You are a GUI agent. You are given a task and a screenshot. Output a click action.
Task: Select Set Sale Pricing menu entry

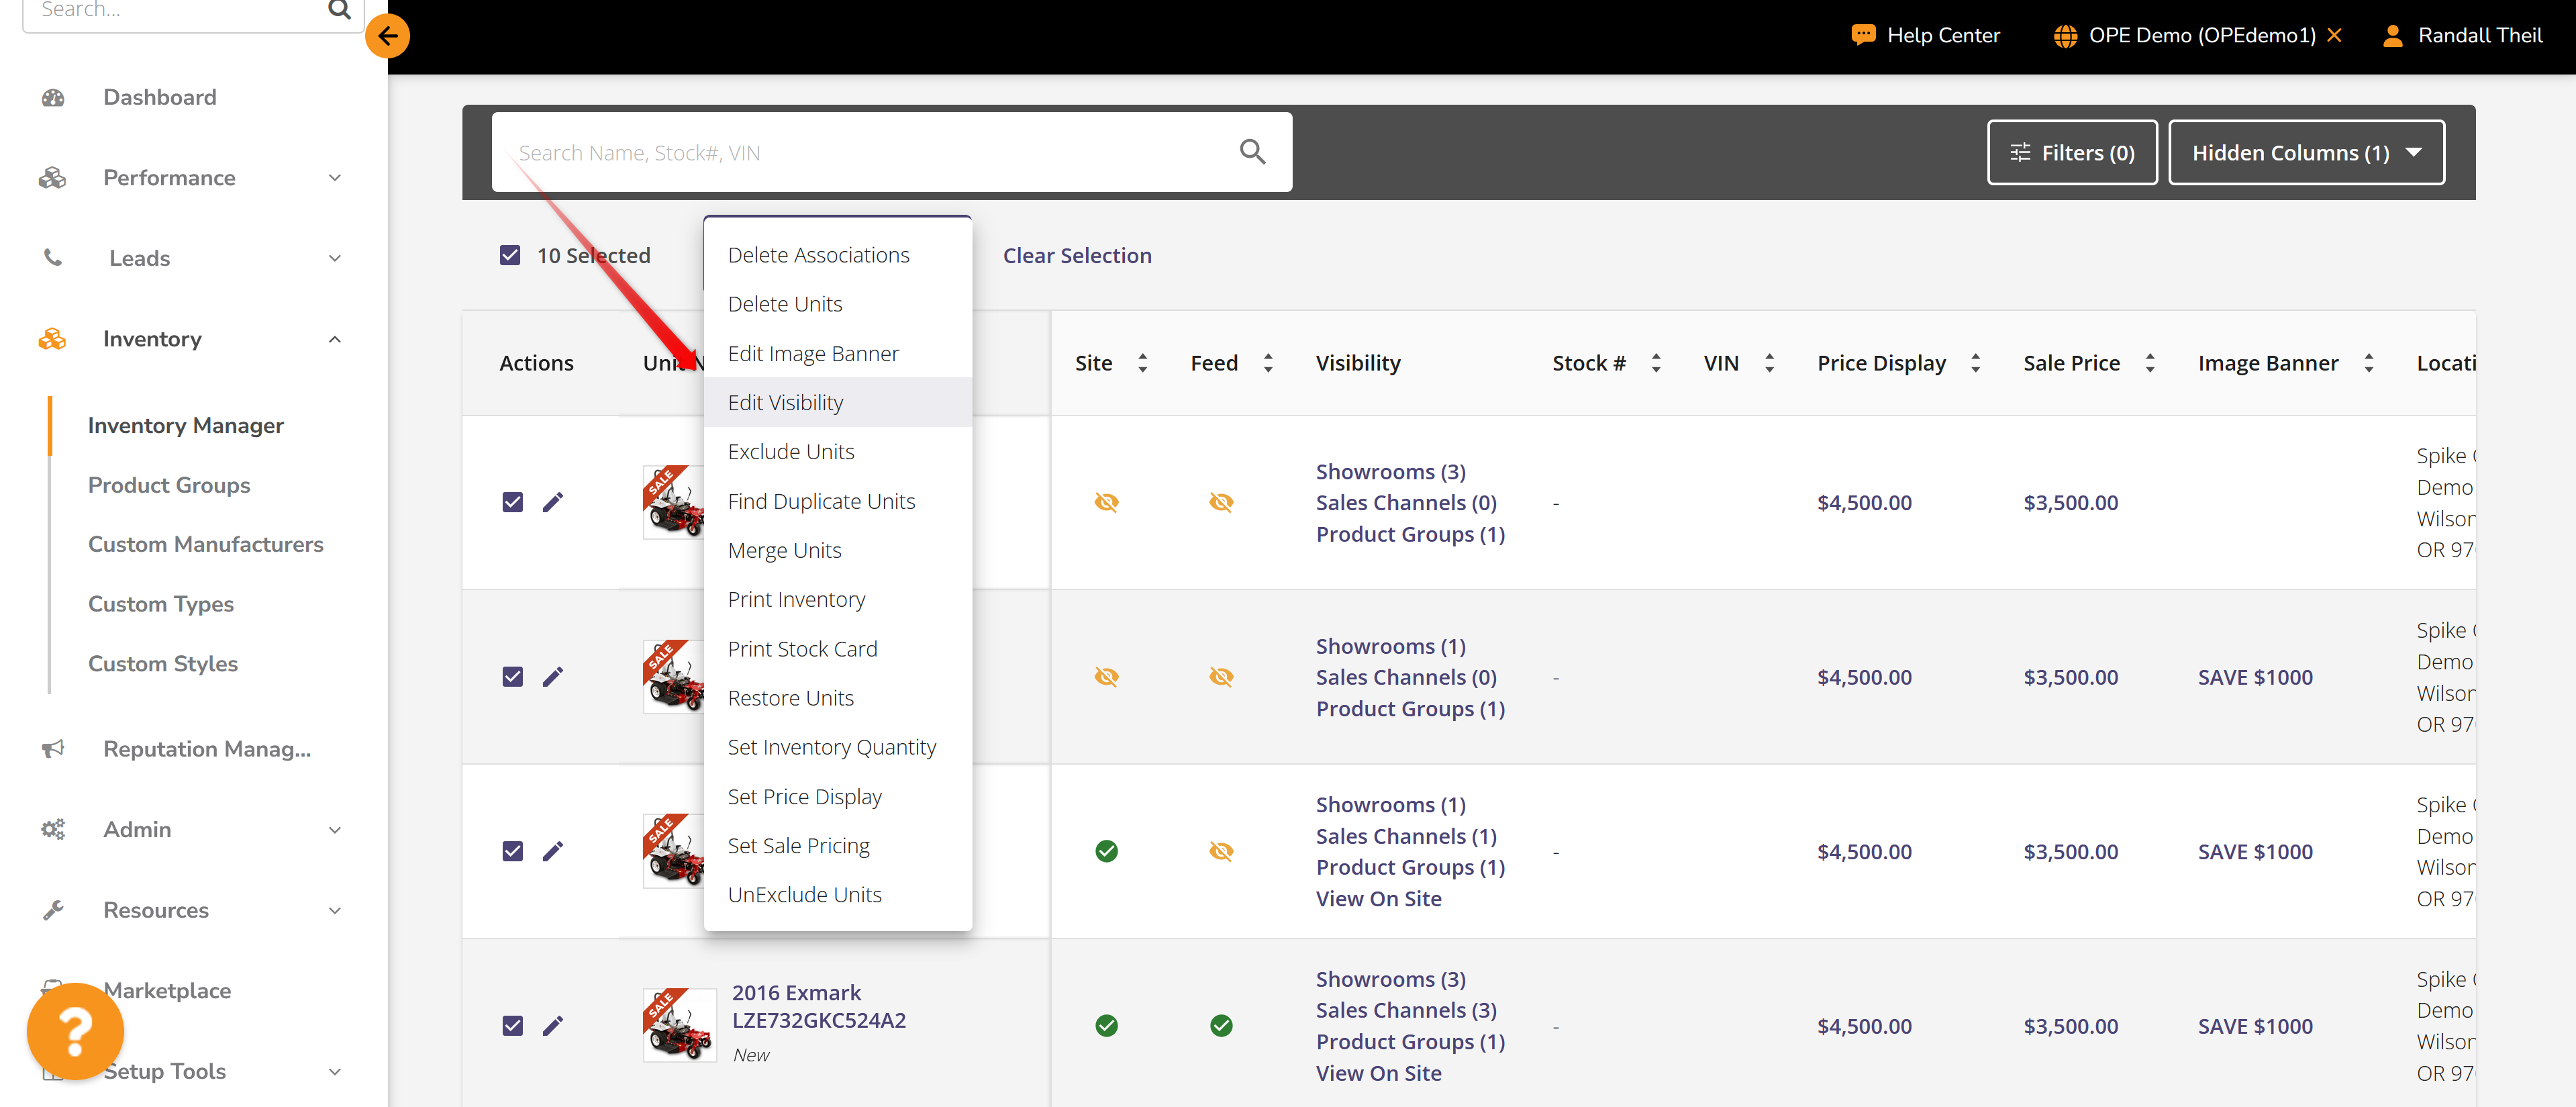coord(838,846)
